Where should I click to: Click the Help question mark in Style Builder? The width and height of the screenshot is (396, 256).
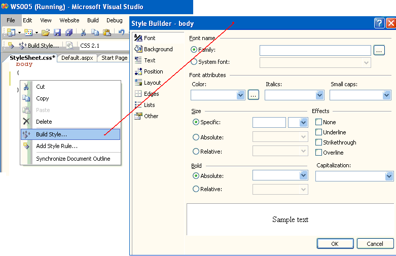(379, 23)
